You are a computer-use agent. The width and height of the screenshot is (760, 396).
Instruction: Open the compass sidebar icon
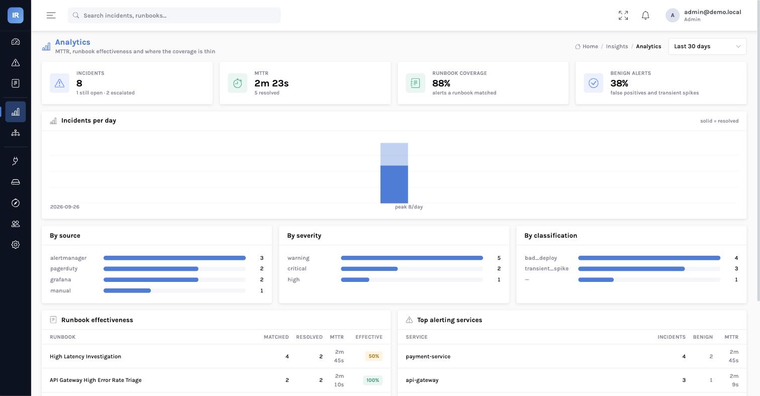(16, 203)
